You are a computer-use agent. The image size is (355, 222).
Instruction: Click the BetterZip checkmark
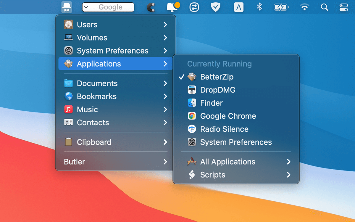coord(182,77)
